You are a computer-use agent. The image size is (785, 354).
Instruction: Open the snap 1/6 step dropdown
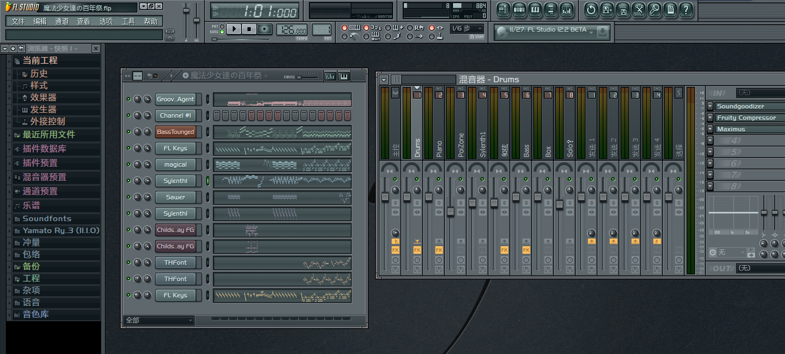(x=467, y=28)
